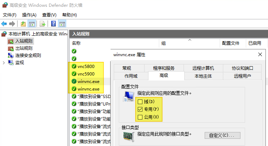Toggle the show/hide console tree icon
This screenshot has width=268, height=146.
[x=32, y=24]
